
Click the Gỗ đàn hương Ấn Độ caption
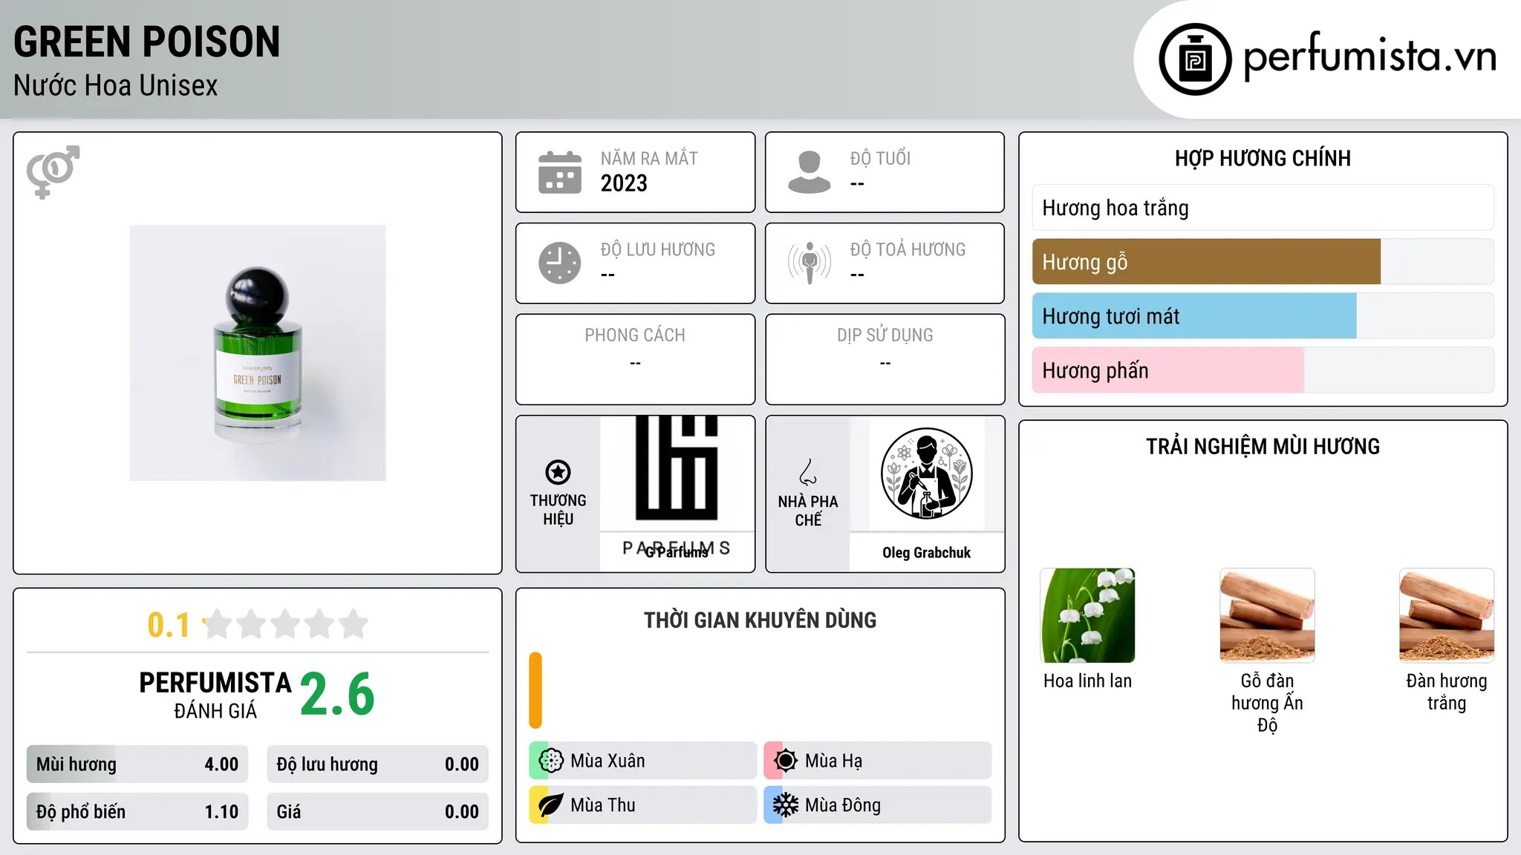pyautogui.click(x=1267, y=702)
